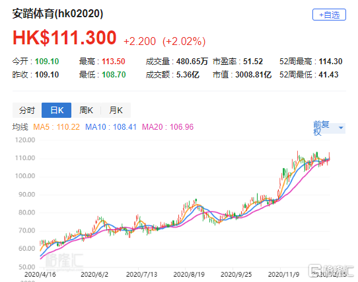Click the 2020/11/9 date axis label
This screenshot has width=358, height=282.
tap(283, 274)
